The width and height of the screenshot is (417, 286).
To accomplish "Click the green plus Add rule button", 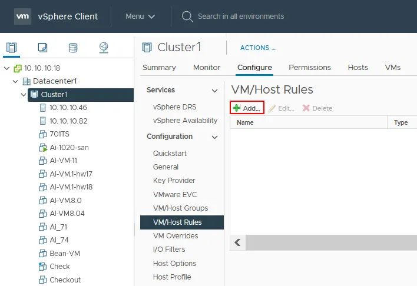I will pyautogui.click(x=247, y=108).
